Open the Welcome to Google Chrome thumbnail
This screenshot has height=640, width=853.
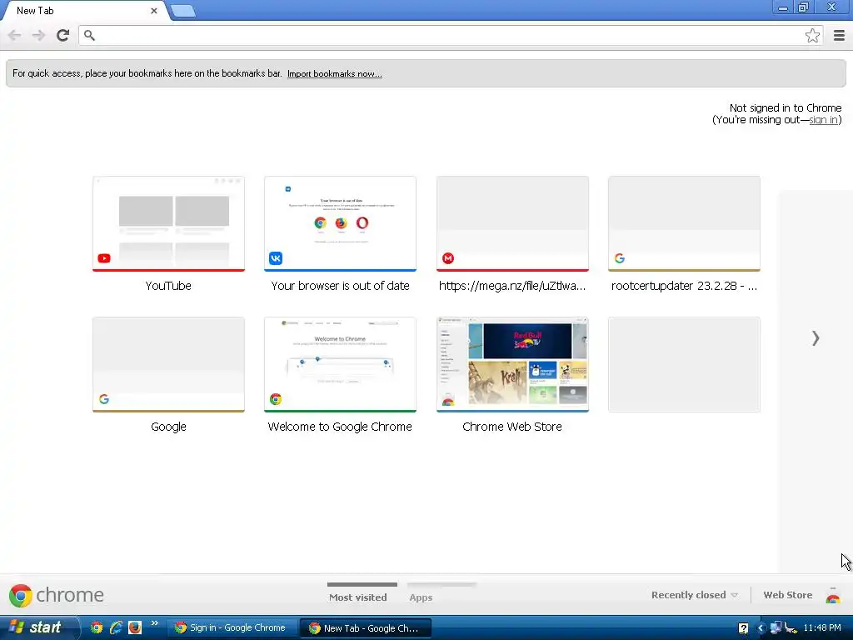tap(340, 365)
